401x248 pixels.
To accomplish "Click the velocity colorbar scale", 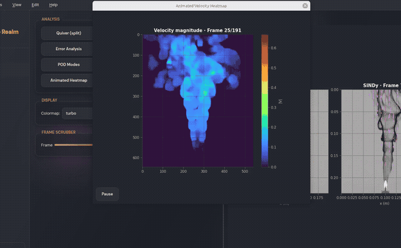I will (x=264, y=101).
